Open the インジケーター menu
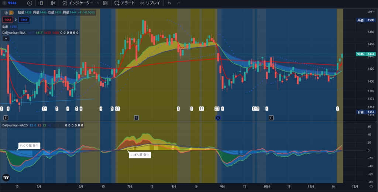Screen dimensions: 378x192 pos(78,3)
